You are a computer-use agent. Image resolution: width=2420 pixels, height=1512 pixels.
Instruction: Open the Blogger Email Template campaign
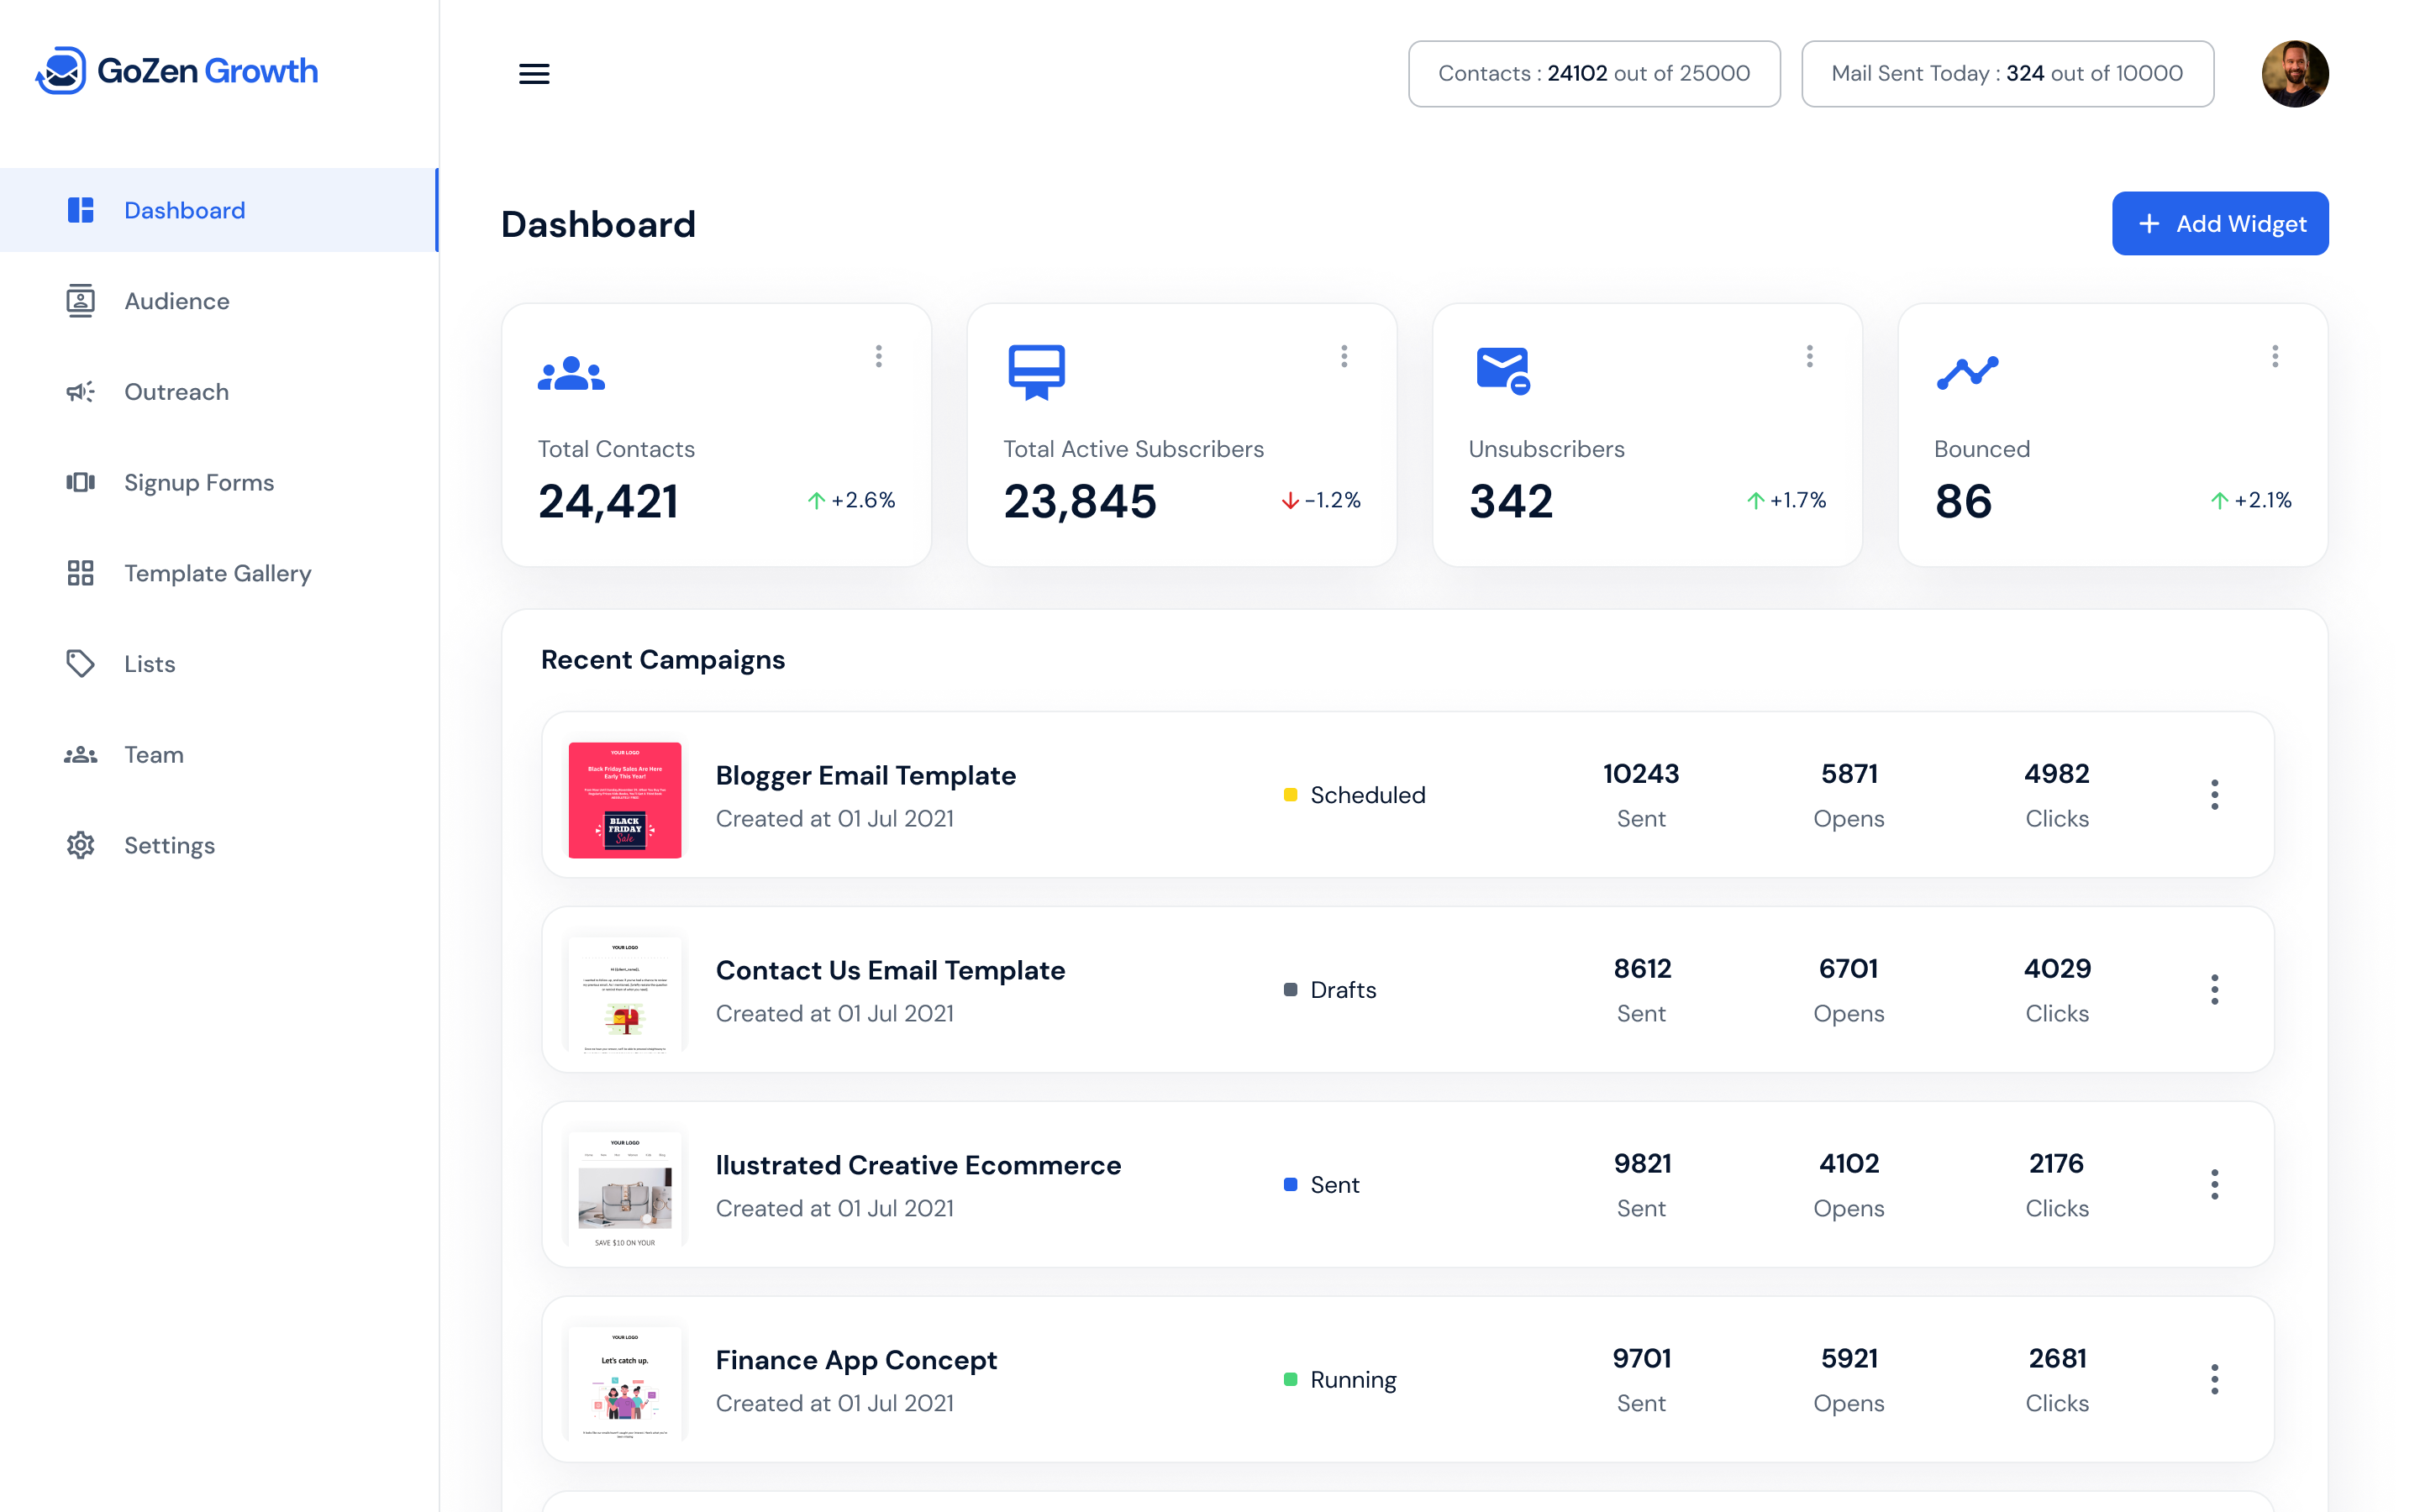point(865,776)
